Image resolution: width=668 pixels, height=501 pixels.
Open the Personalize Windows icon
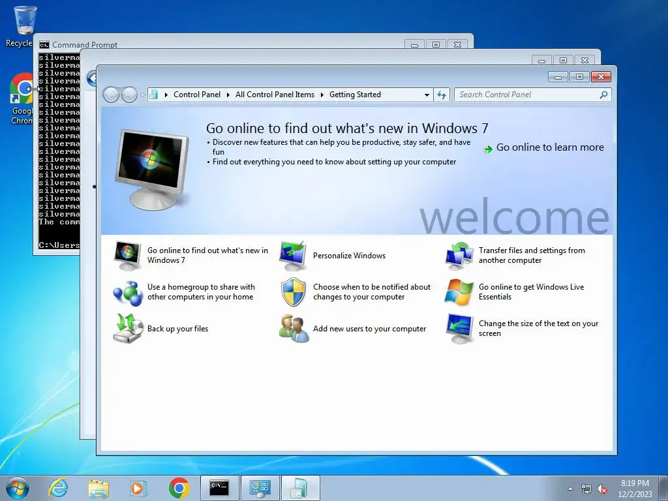click(293, 256)
